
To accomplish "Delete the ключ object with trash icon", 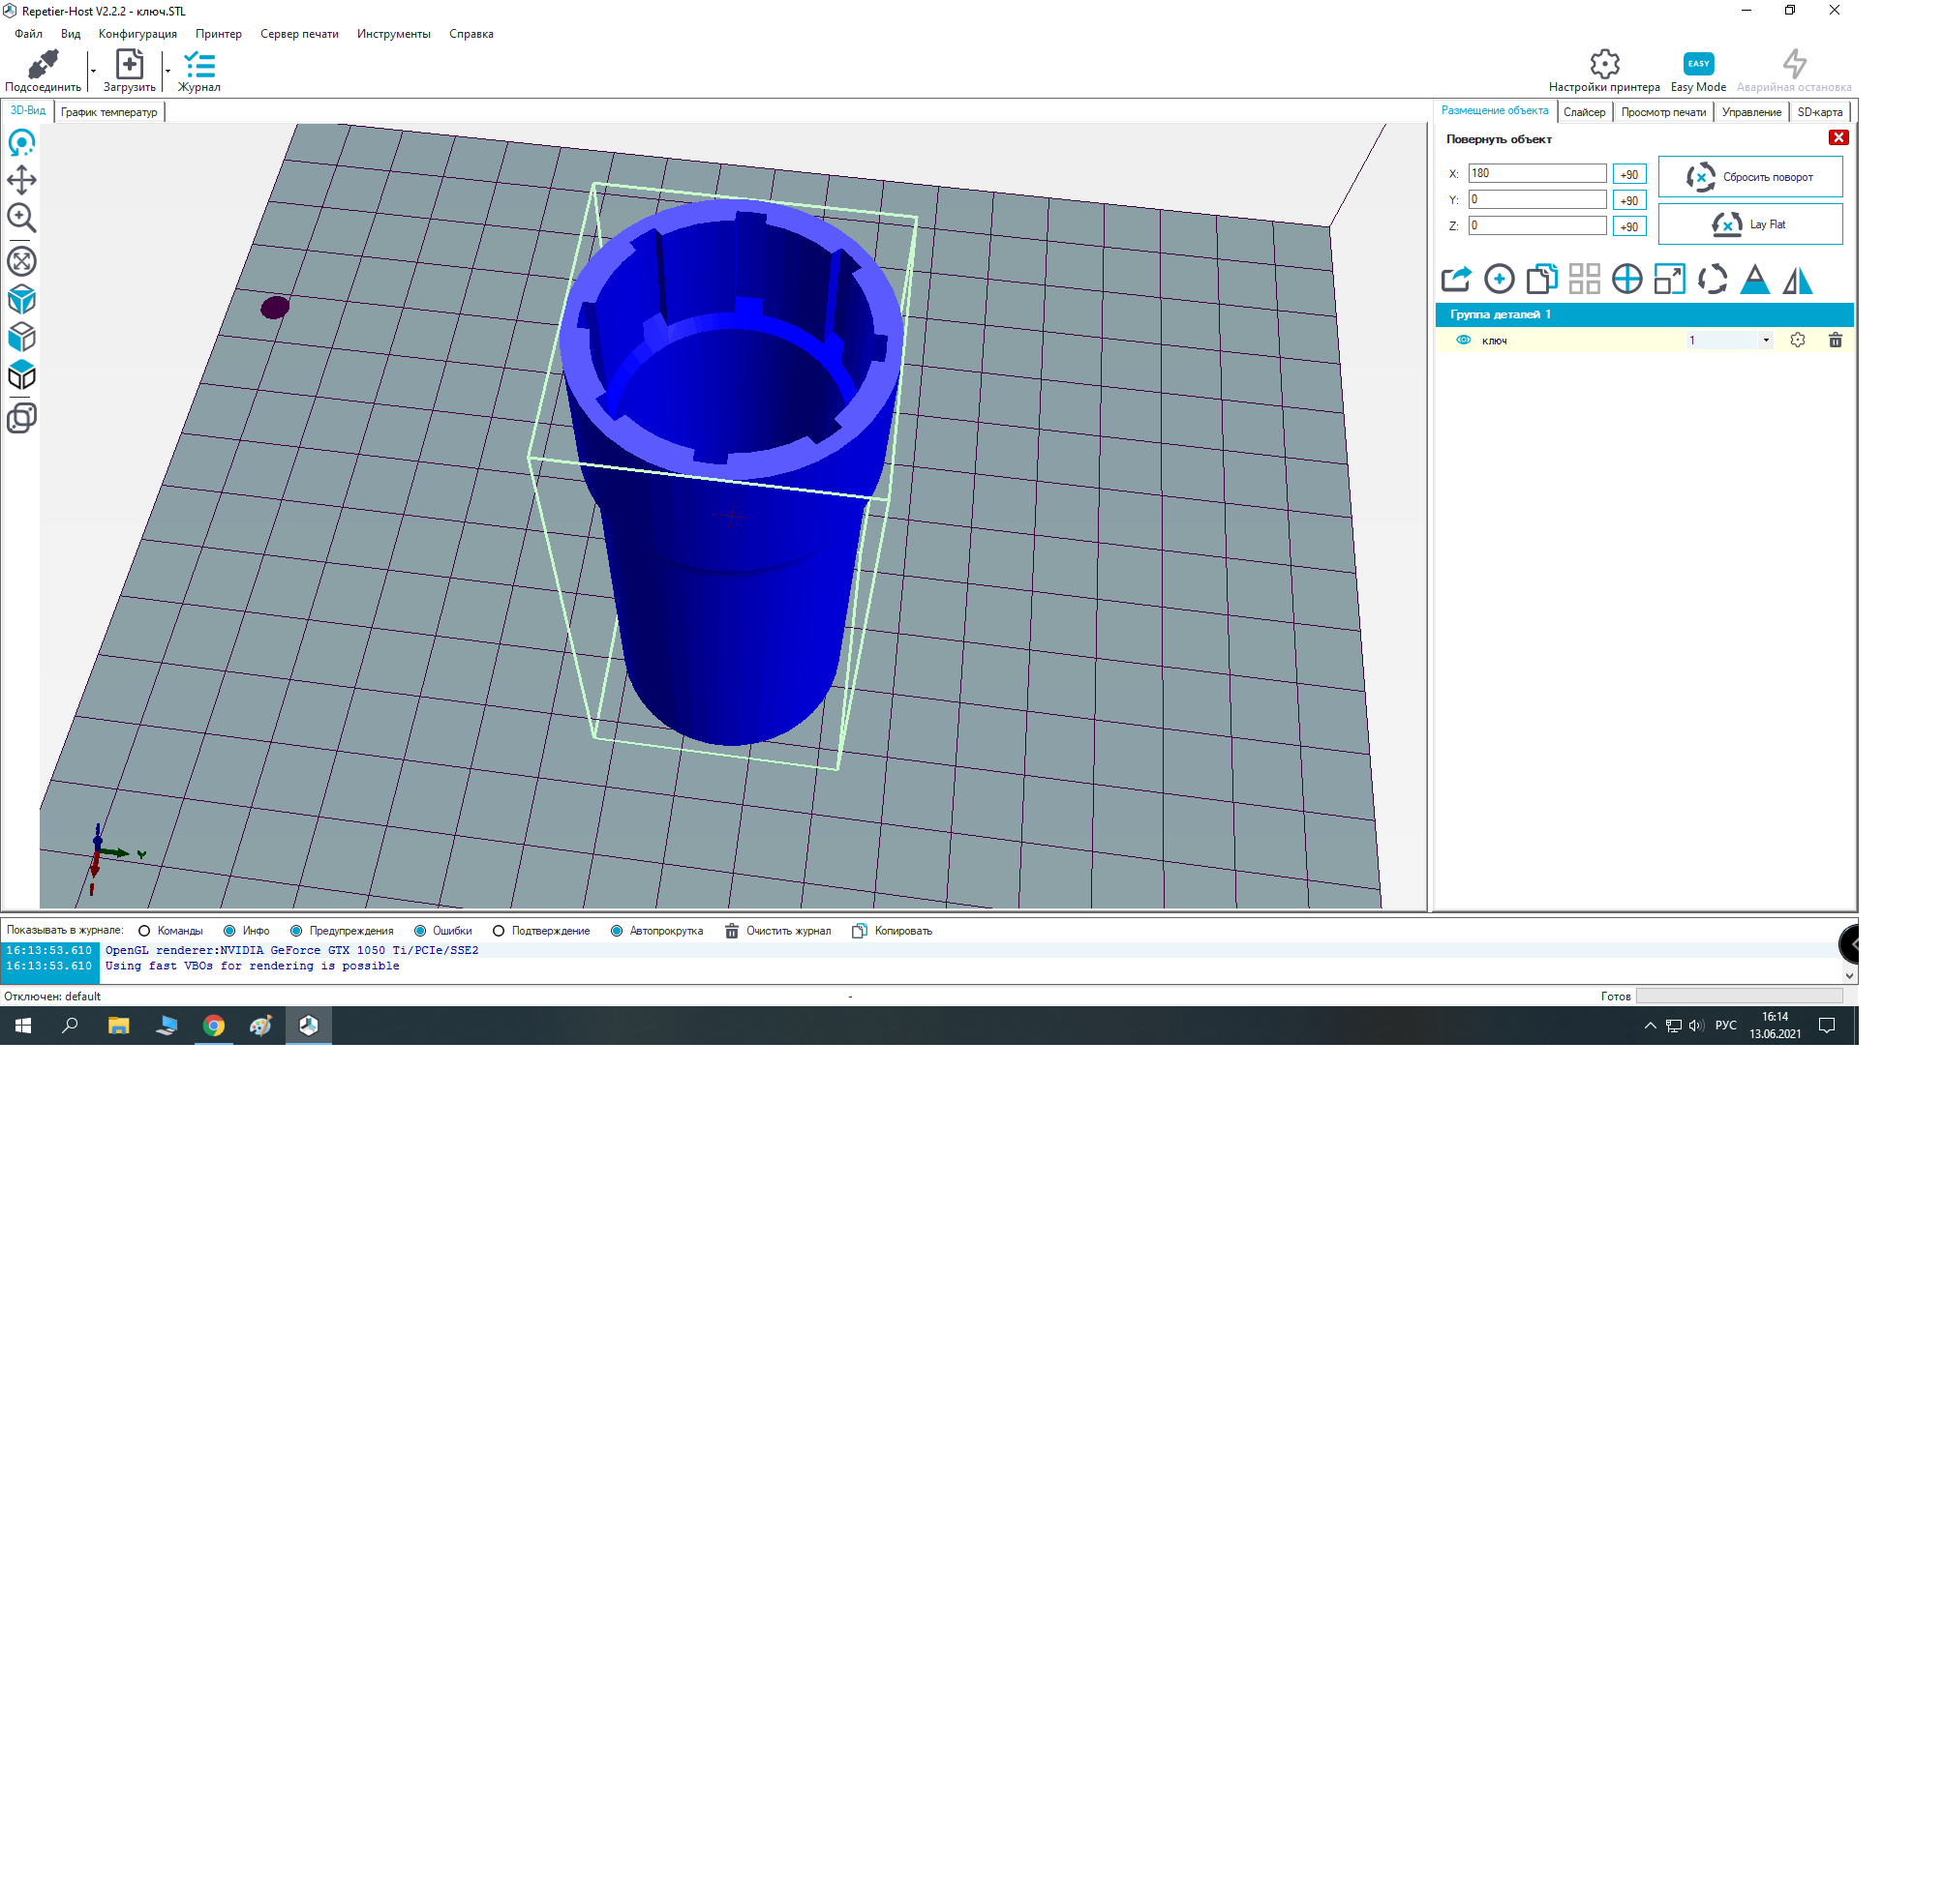I will point(1834,340).
